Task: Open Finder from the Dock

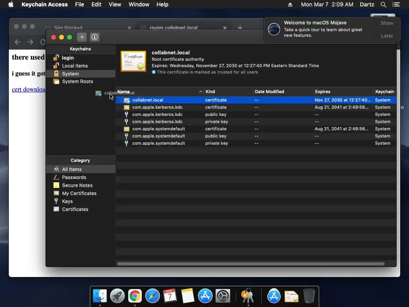Action: tap(99, 296)
